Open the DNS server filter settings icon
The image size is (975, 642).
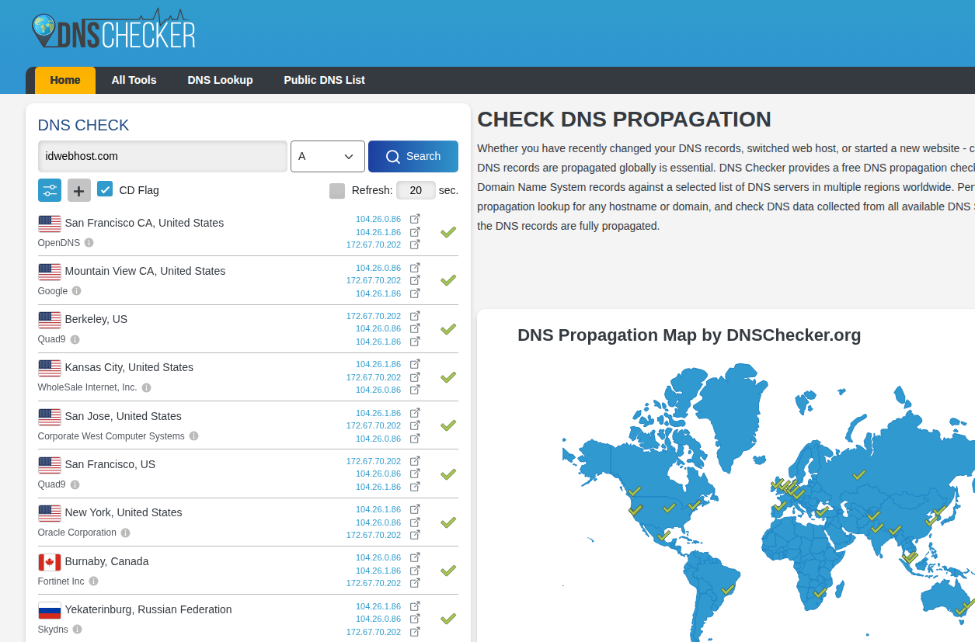tap(50, 190)
